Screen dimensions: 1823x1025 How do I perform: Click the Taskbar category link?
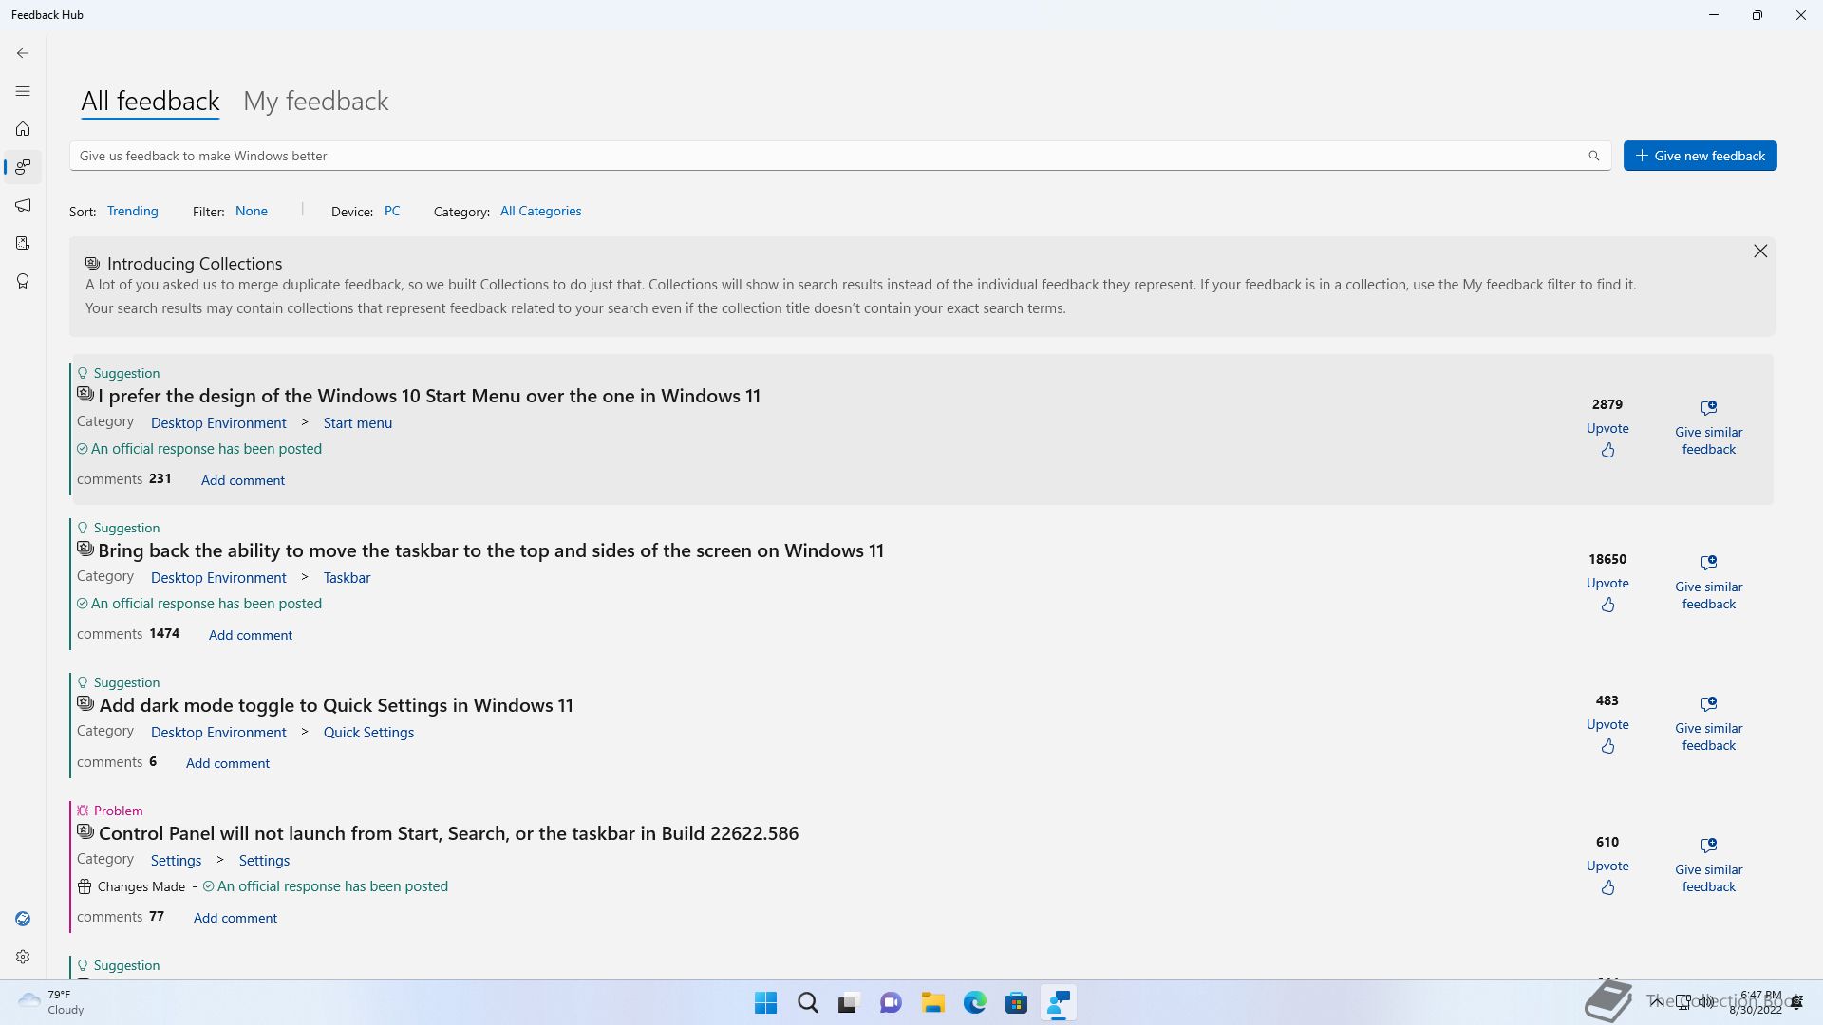(x=347, y=578)
